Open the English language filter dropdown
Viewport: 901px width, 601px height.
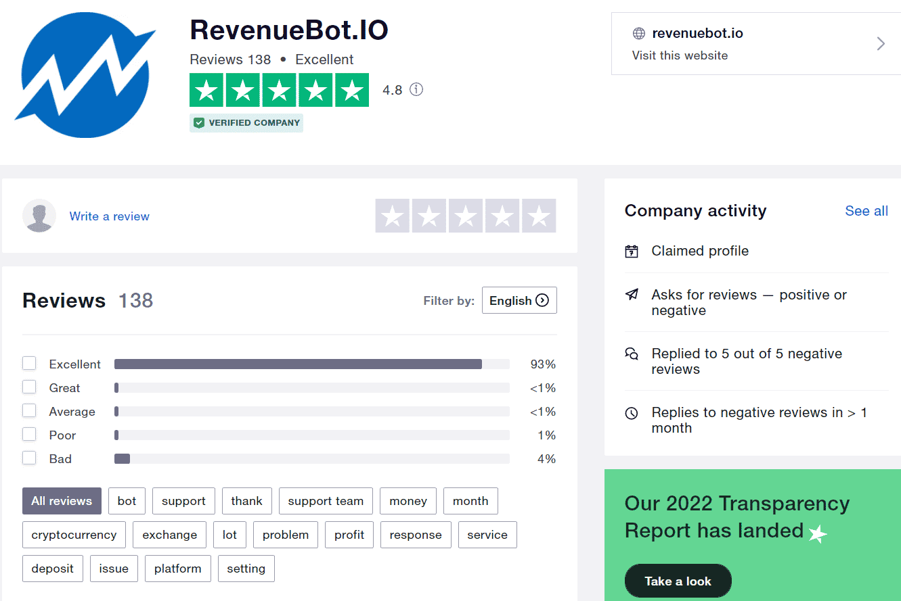coord(519,300)
